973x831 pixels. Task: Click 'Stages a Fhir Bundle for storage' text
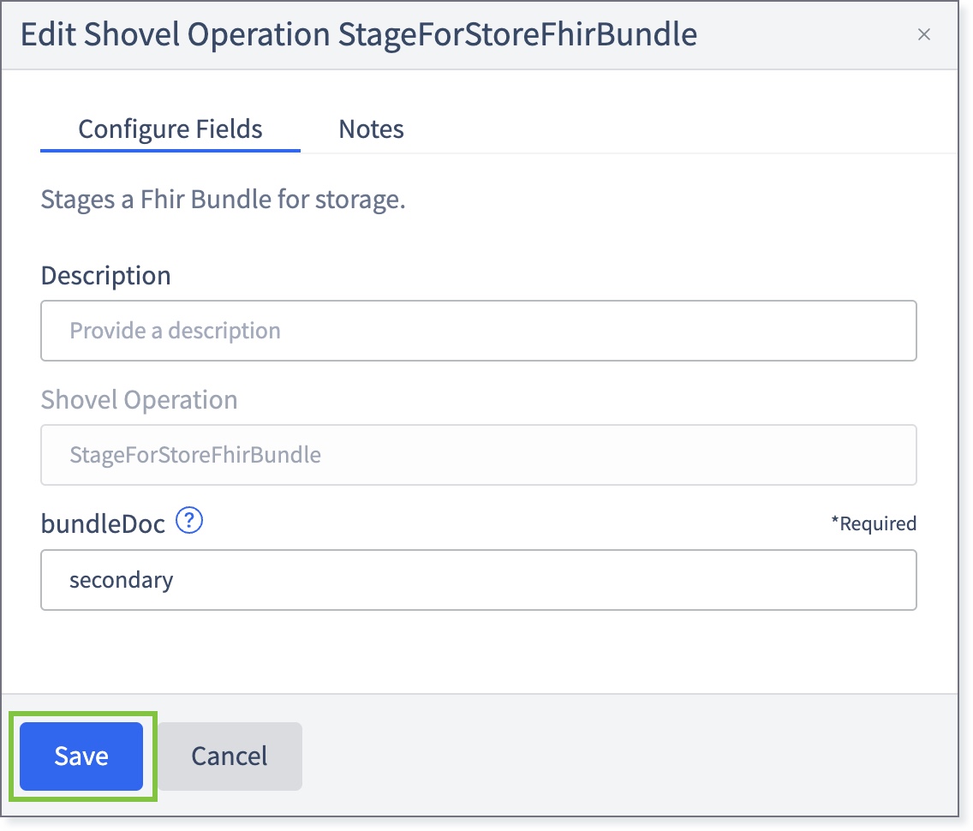pos(223,200)
